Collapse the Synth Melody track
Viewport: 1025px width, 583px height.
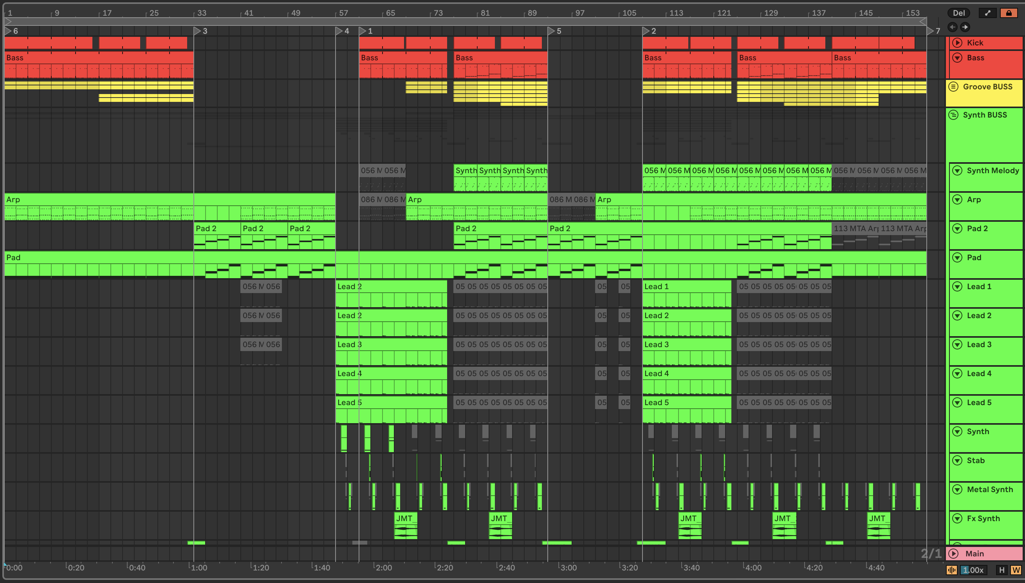pos(957,170)
